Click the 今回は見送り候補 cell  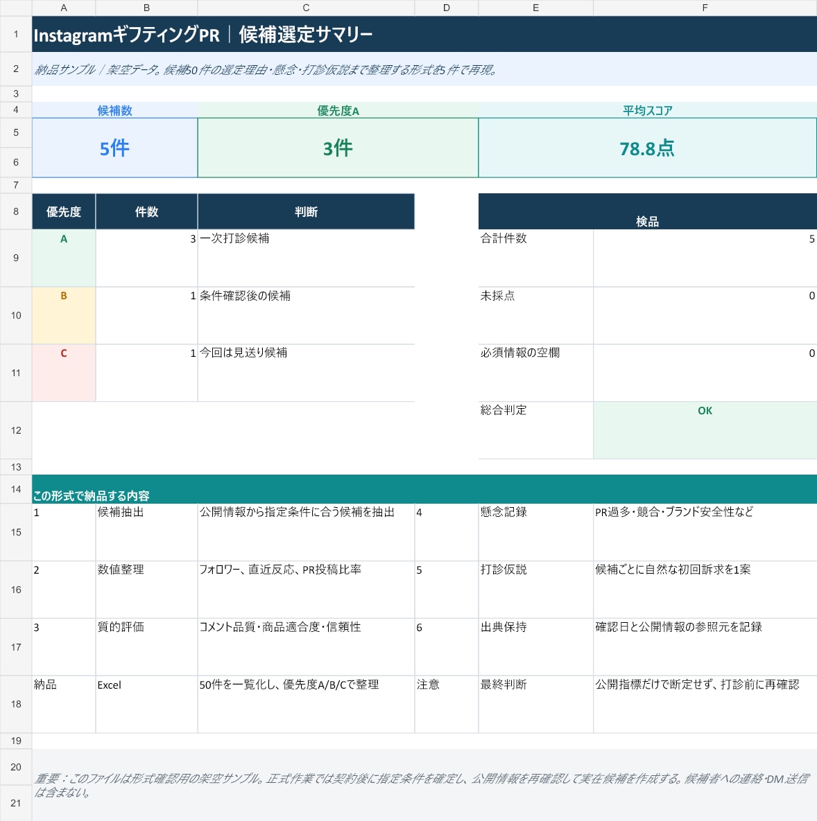point(306,373)
